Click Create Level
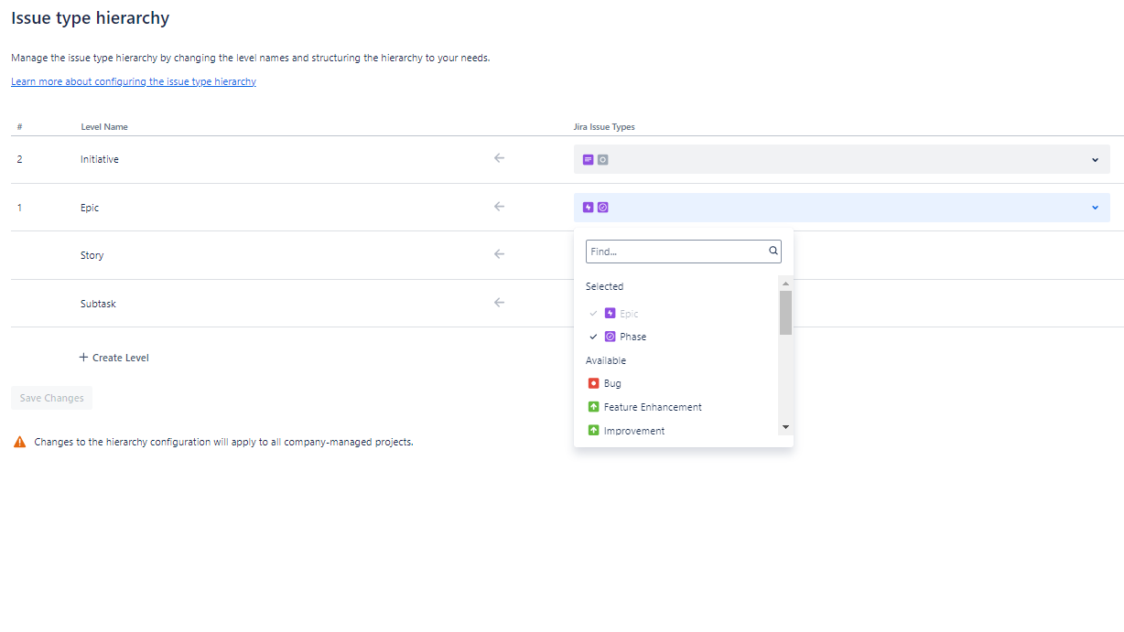Screen dimensions: 1124x632 tap(114, 358)
